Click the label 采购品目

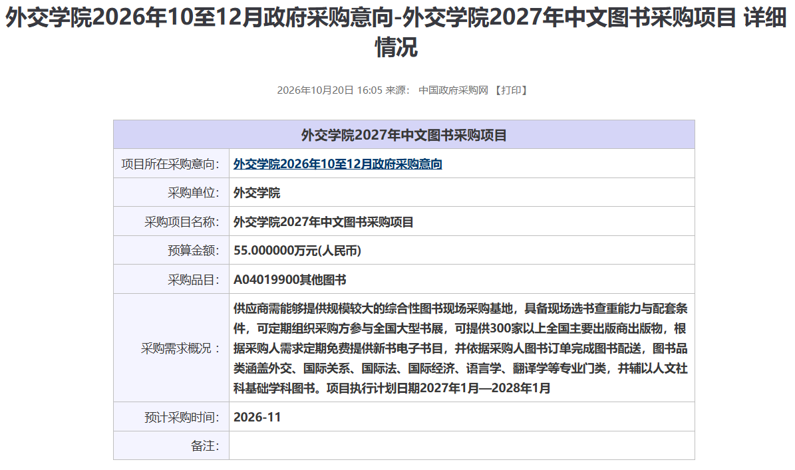pos(194,280)
